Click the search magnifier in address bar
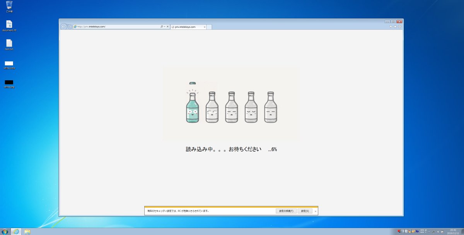464x235 pixels. pos(162,27)
